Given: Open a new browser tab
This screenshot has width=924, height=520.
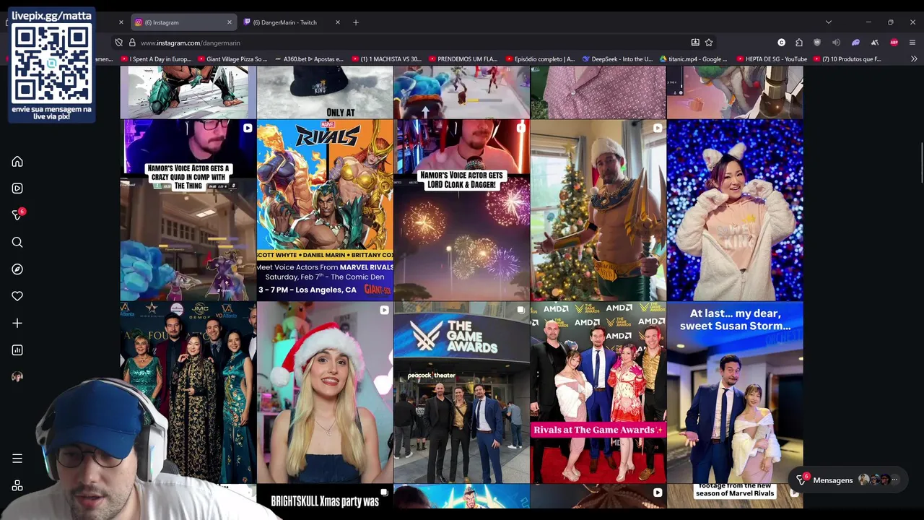Looking at the screenshot, I should (x=356, y=22).
